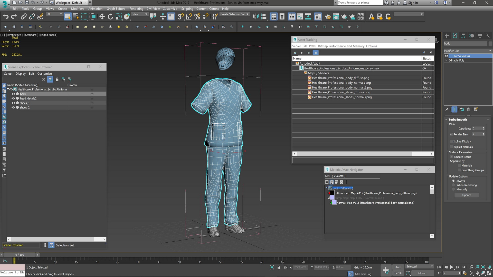This screenshot has height=277, width=493.
Task: Open the Workspace Default dropdown
Action: pyautogui.click(x=71, y=3)
